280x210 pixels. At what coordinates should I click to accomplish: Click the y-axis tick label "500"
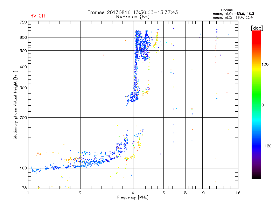tap(23, 51)
